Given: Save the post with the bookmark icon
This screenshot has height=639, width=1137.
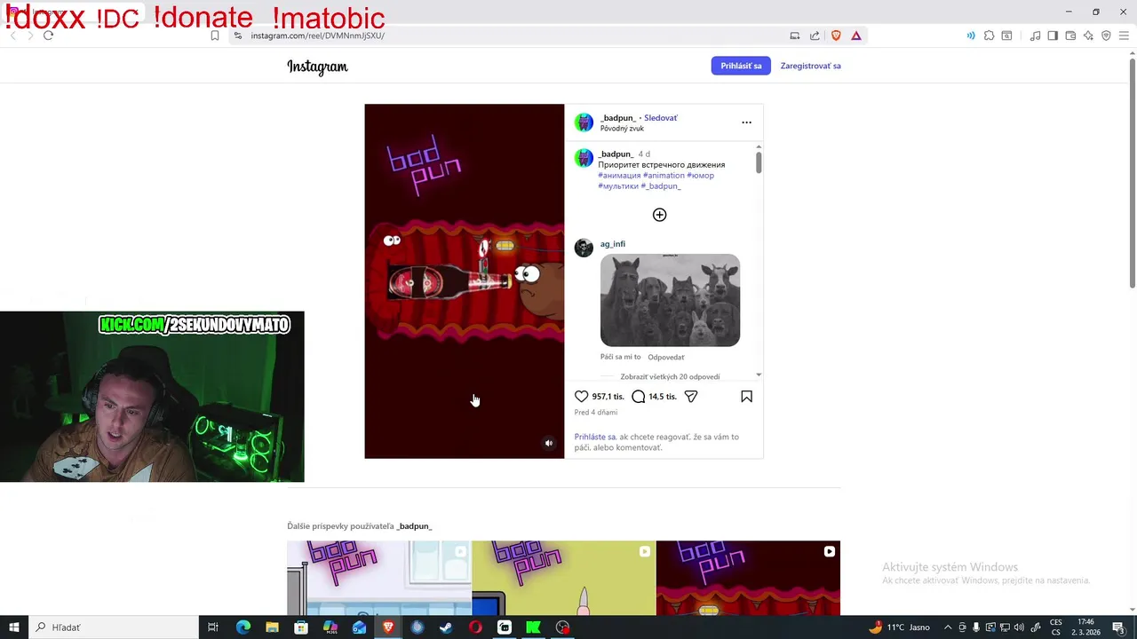Looking at the screenshot, I should [746, 397].
